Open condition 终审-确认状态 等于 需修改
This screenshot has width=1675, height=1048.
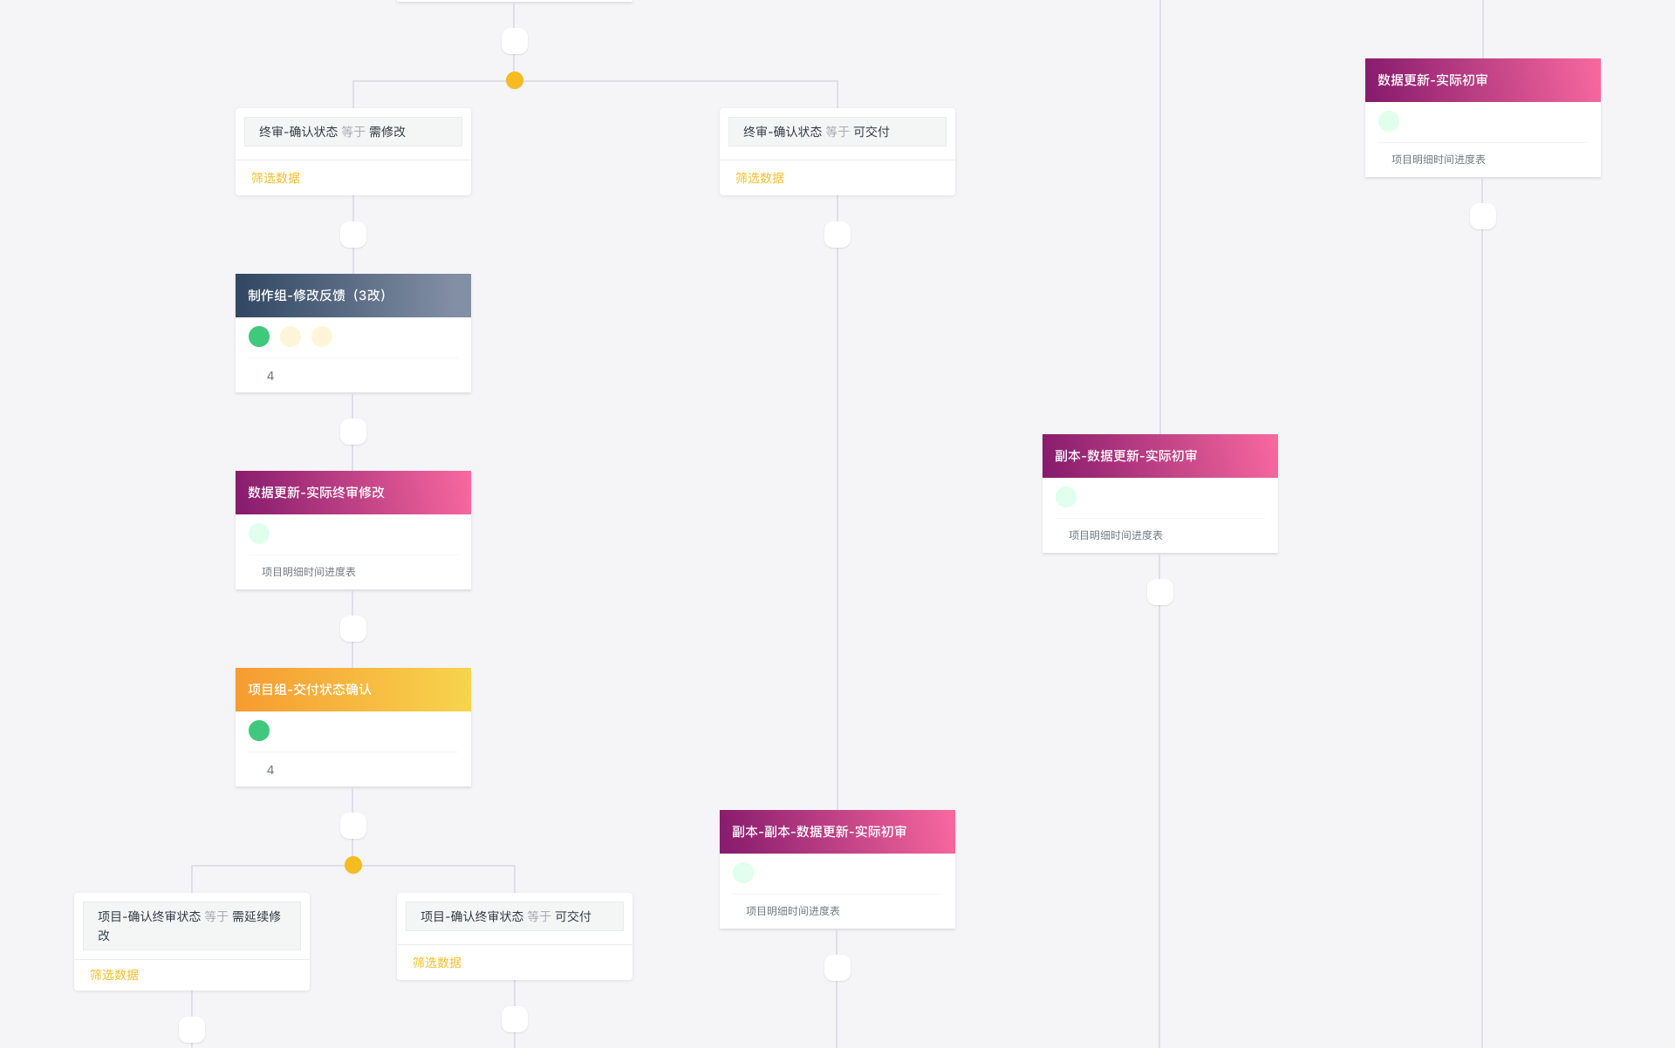[353, 132]
